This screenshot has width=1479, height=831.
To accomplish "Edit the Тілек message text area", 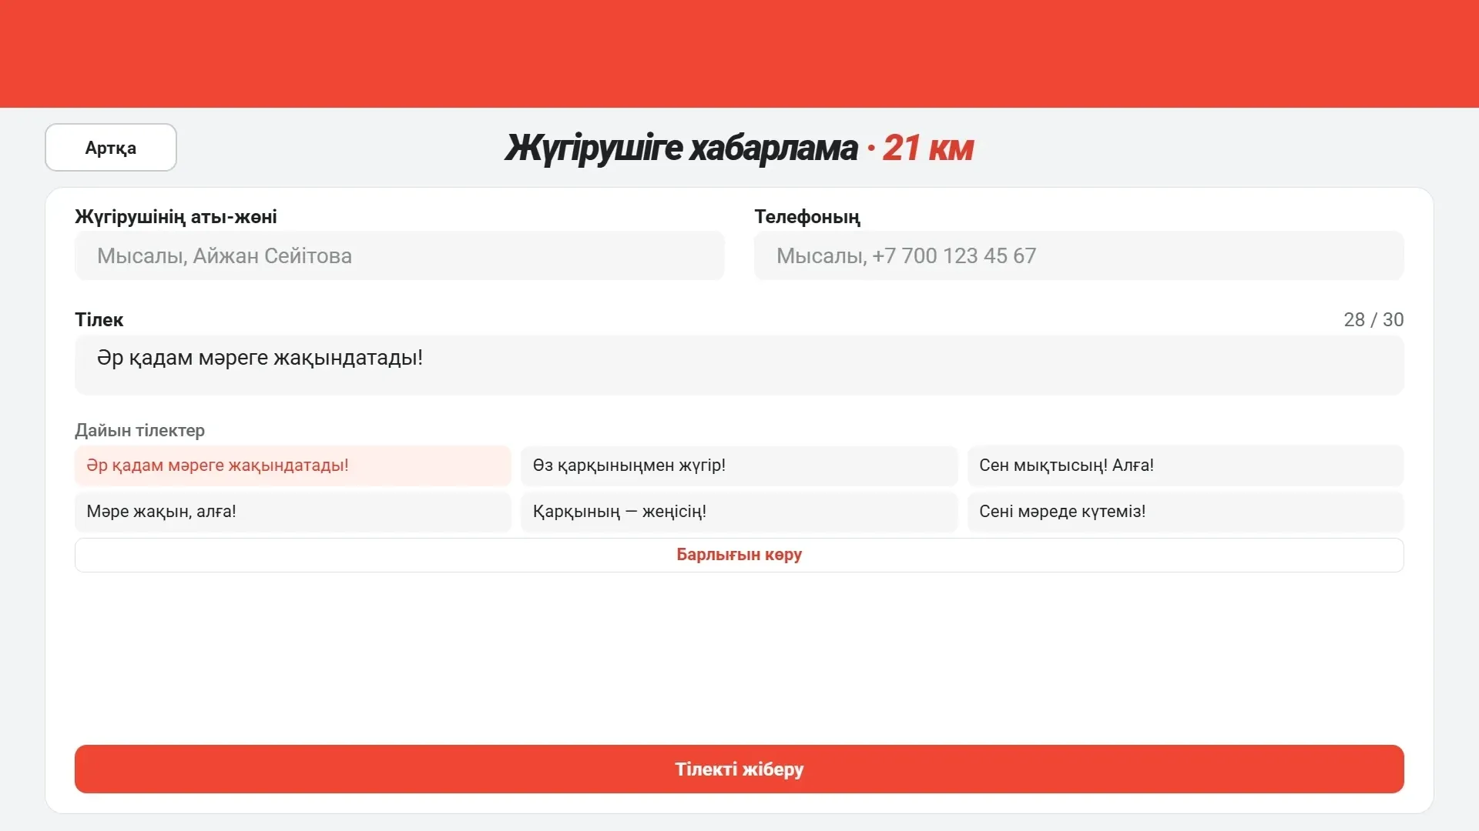I will click(x=739, y=365).
